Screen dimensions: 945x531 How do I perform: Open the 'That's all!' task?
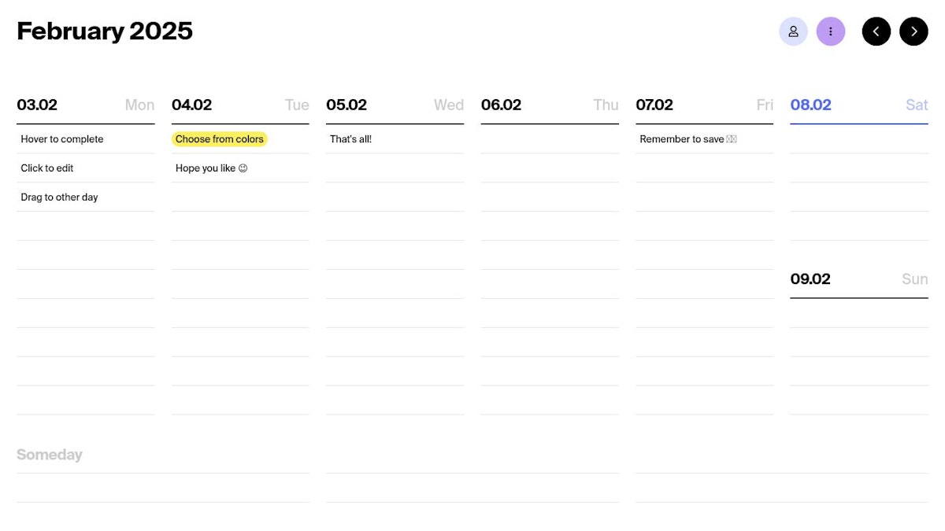click(x=350, y=139)
